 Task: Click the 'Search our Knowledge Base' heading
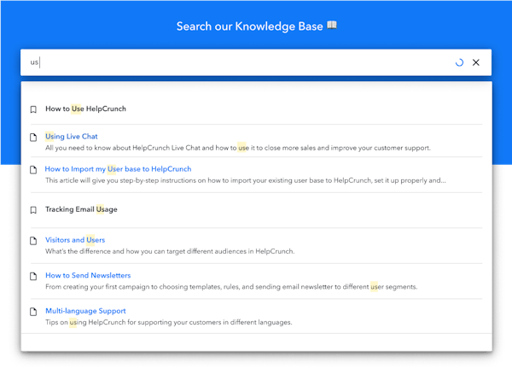pos(249,26)
